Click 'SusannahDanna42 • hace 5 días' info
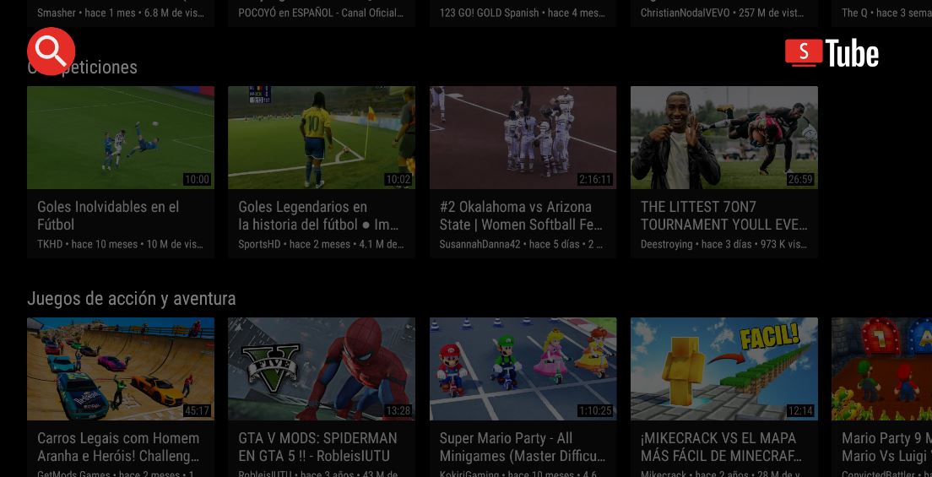The width and height of the screenshot is (932, 477). coord(521,245)
